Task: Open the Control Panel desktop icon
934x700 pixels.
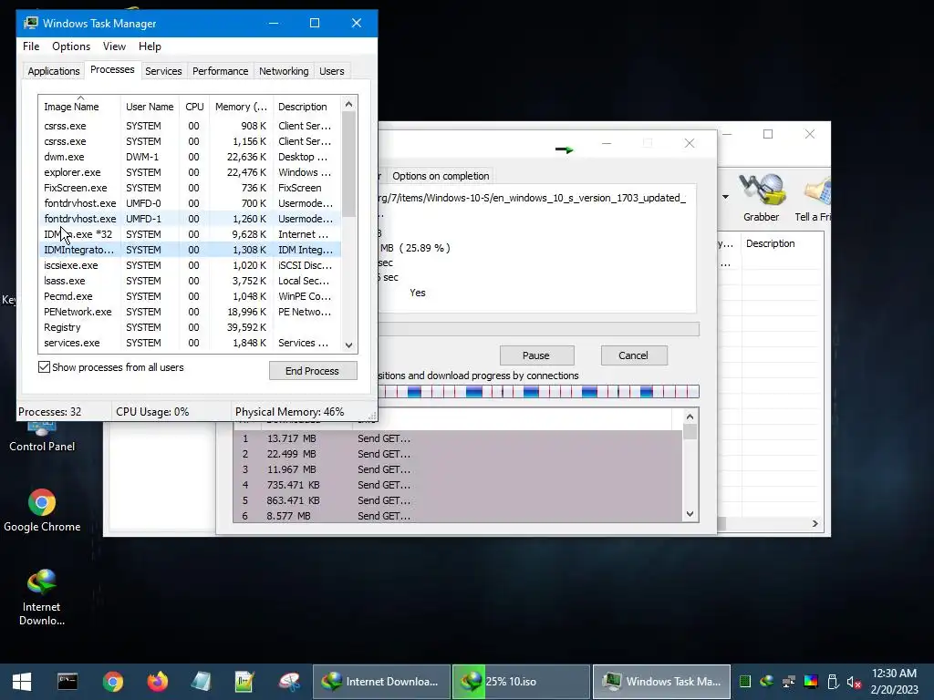Action: point(42,437)
